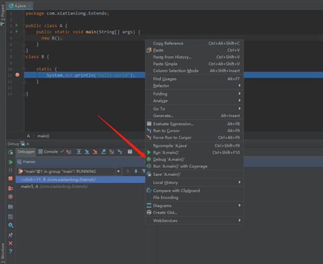Toggle Mute Breakpoints icon in Debug sidebar

coord(10,197)
